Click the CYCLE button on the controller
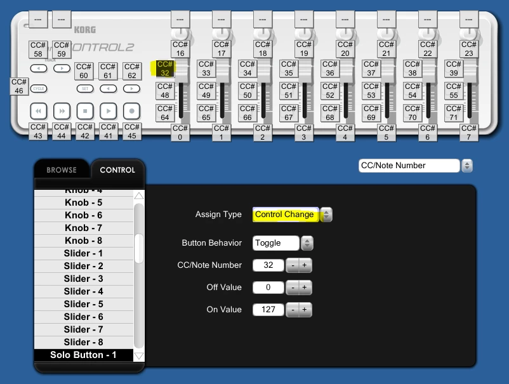 (x=39, y=89)
